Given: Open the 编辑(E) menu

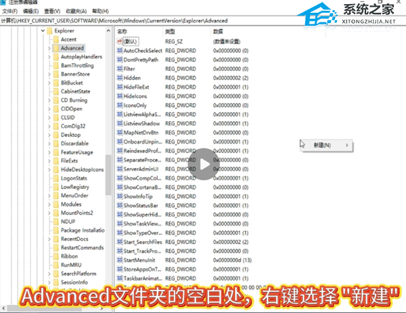Looking at the screenshot, I should [31, 11].
